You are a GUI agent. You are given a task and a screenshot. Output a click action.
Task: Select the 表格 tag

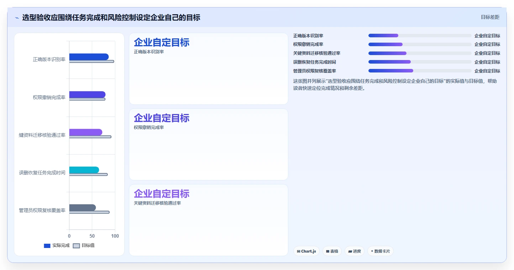332,251
